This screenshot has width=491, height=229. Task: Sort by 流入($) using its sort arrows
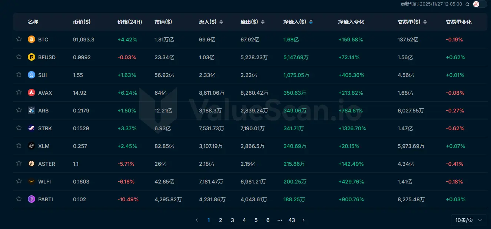coord(221,22)
